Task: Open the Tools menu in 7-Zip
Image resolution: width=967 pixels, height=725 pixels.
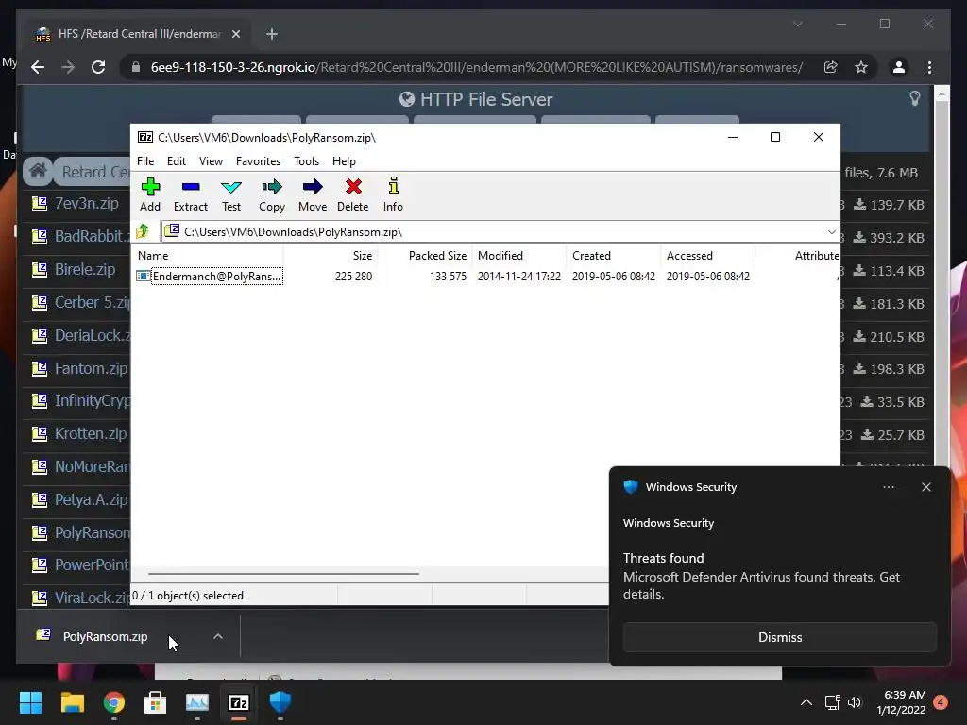Action: coord(307,160)
